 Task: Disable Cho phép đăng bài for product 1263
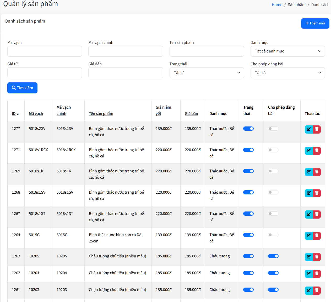(x=273, y=256)
